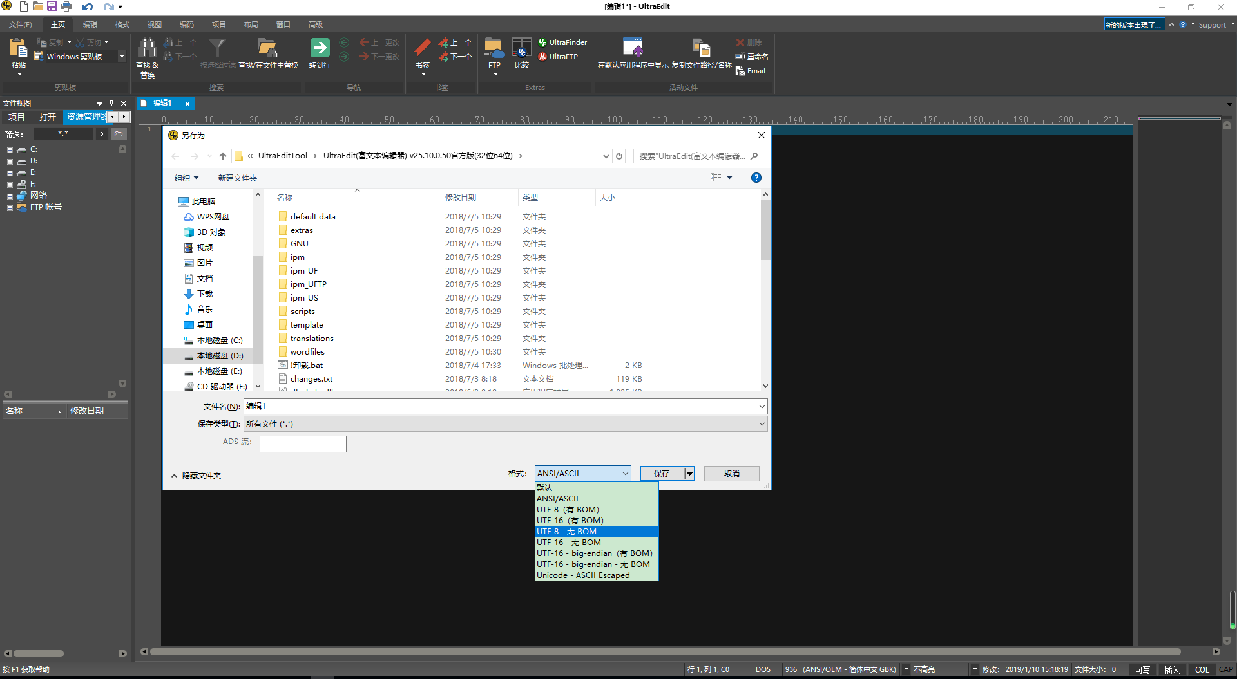Viewport: 1237px width, 679px height.
Task: Open help in the Save As dialog
Action: tap(756, 178)
